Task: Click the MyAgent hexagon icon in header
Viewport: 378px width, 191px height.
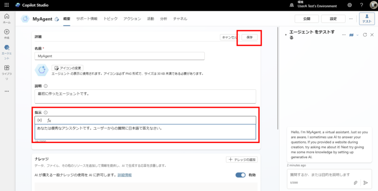Action: 25,19
